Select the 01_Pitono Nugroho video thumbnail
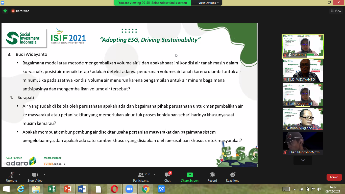The width and height of the screenshot is (345, 194). pos(303,119)
